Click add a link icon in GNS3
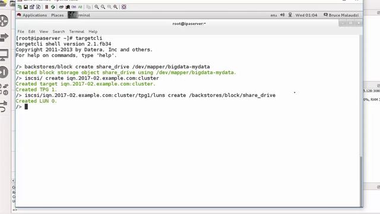The width and height of the screenshot is (380, 214). (x=4, y=106)
